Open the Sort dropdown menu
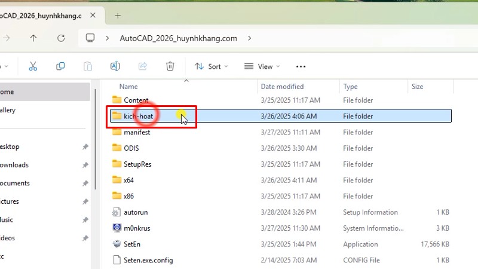The image size is (478, 269). point(211,66)
